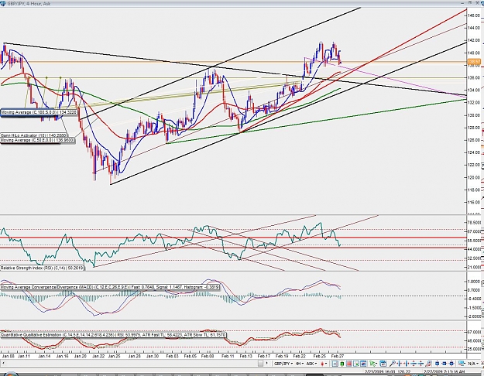484x376 pixels.
Task: Select the MACD indicator label
Action: [x=110, y=287]
